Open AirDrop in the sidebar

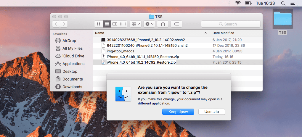[x=66, y=41]
